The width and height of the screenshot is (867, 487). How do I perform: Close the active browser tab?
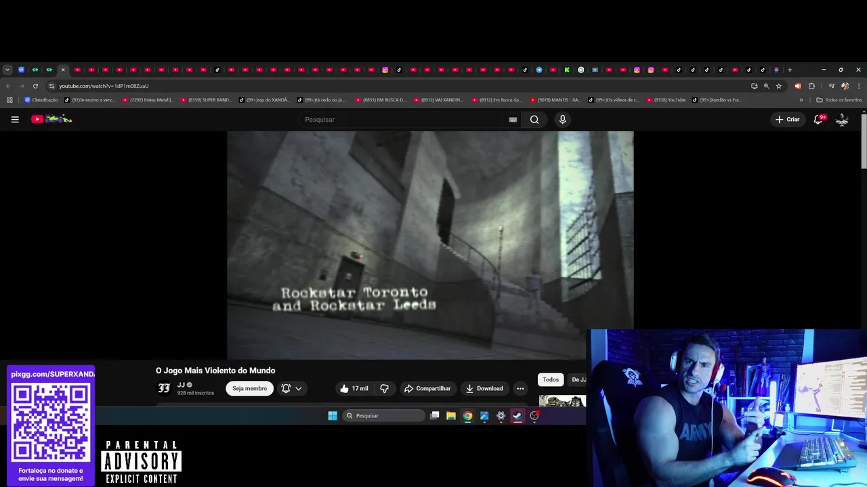pyautogui.click(x=63, y=70)
